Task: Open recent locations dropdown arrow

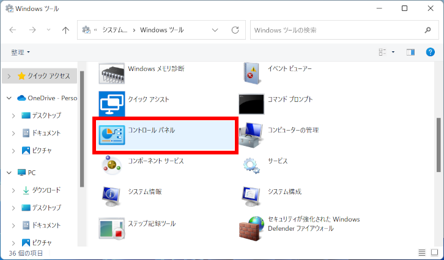Action: tap(48, 30)
